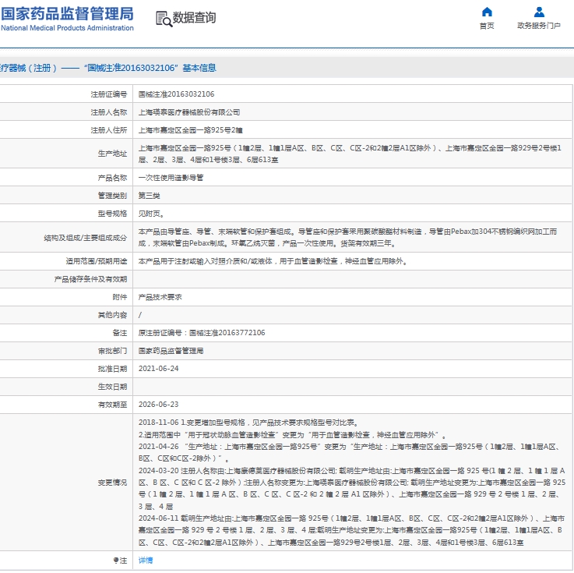Click National Medical Products Administration subtitle
This screenshot has width=574, height=573.
pos(67,28)
